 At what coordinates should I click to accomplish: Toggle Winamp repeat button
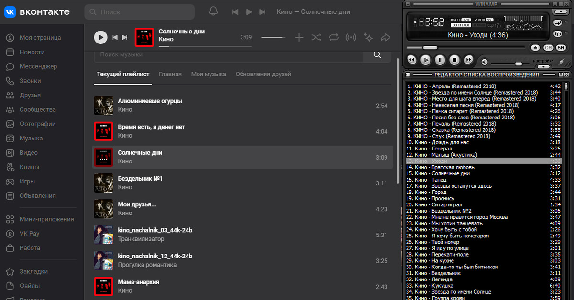coord(558,23)
